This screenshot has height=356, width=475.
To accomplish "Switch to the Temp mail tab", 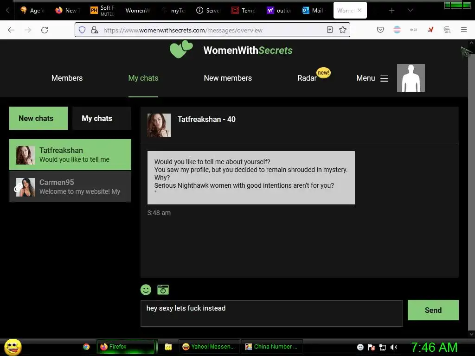I will (244, 11).
